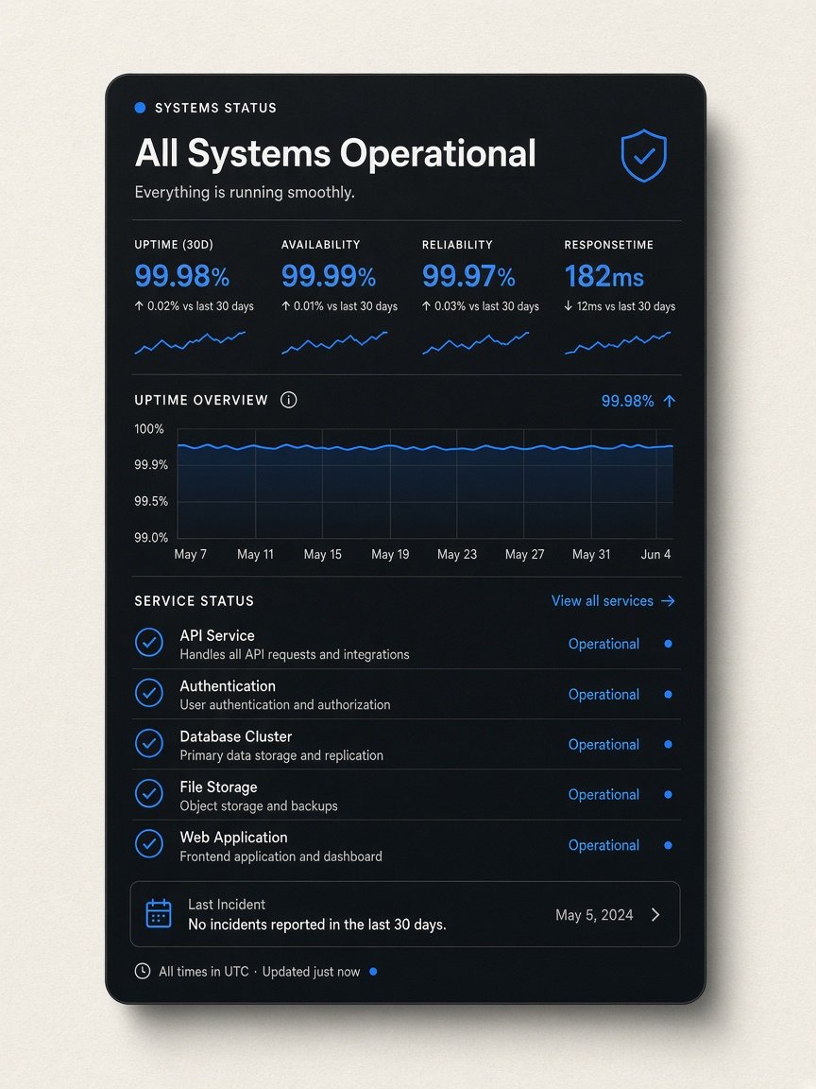Click the May 7 axis label
This screenshot has width=816, height=1089.
(190, 554)
